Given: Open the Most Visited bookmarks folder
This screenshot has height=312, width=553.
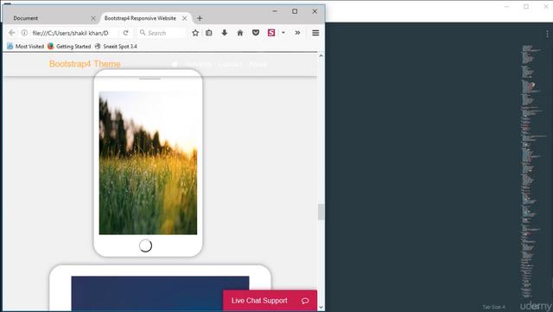Looking at the screenshot, I should pos(25,46).
